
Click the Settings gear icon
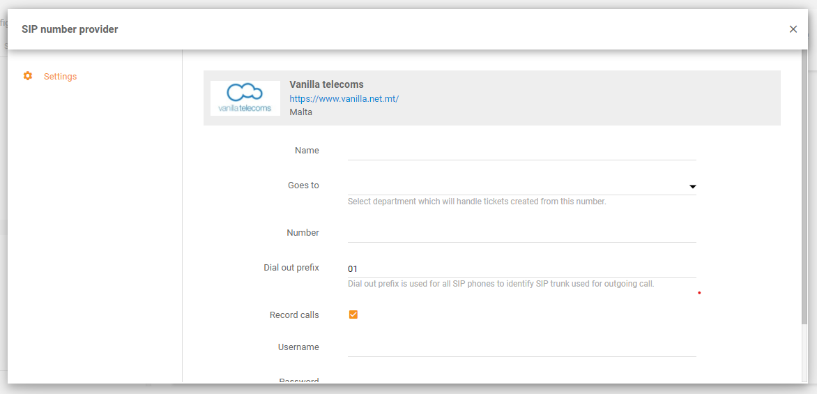pyautogui.click(x=28, y=76)
